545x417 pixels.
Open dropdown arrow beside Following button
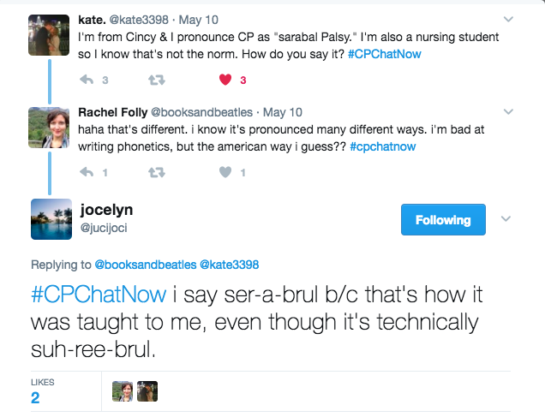[506, 219]
